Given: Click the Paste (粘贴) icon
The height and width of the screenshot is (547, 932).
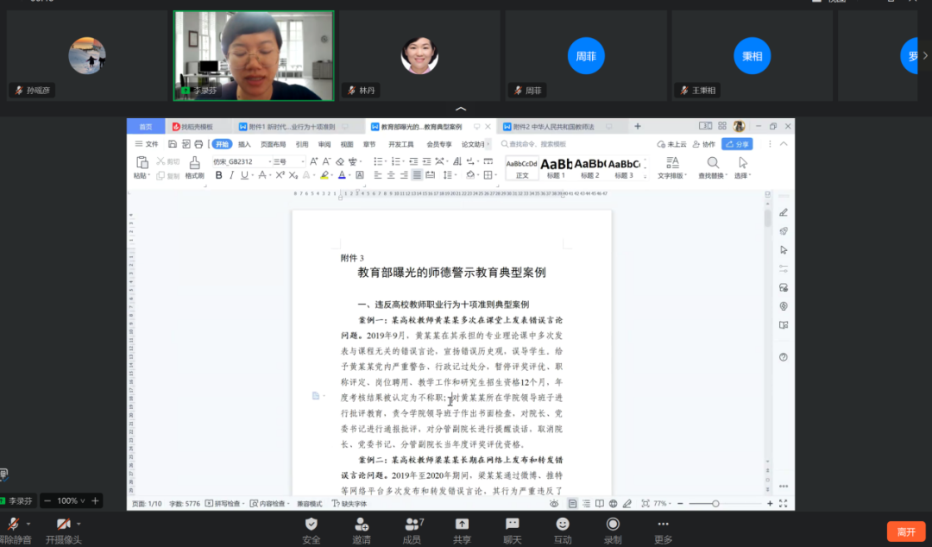Looking at the screenshot, I should point(142,162).
